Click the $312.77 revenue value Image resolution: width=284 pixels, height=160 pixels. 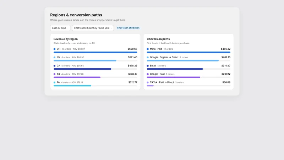[133, 82]
